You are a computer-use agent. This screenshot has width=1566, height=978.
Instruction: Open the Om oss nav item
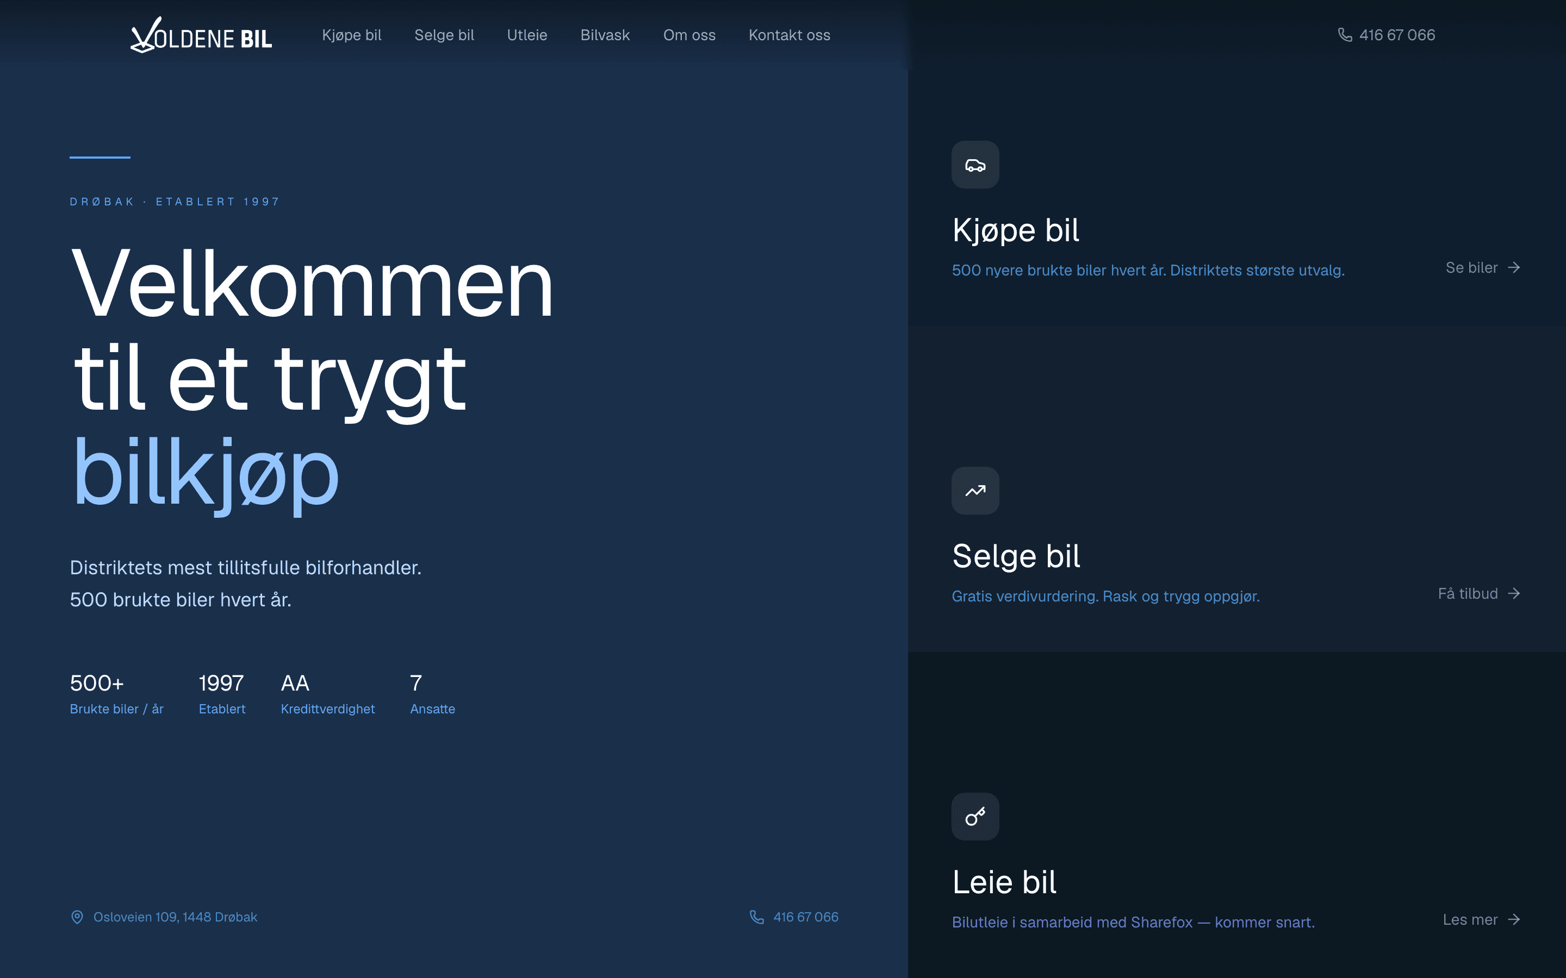tap(689, 35)
